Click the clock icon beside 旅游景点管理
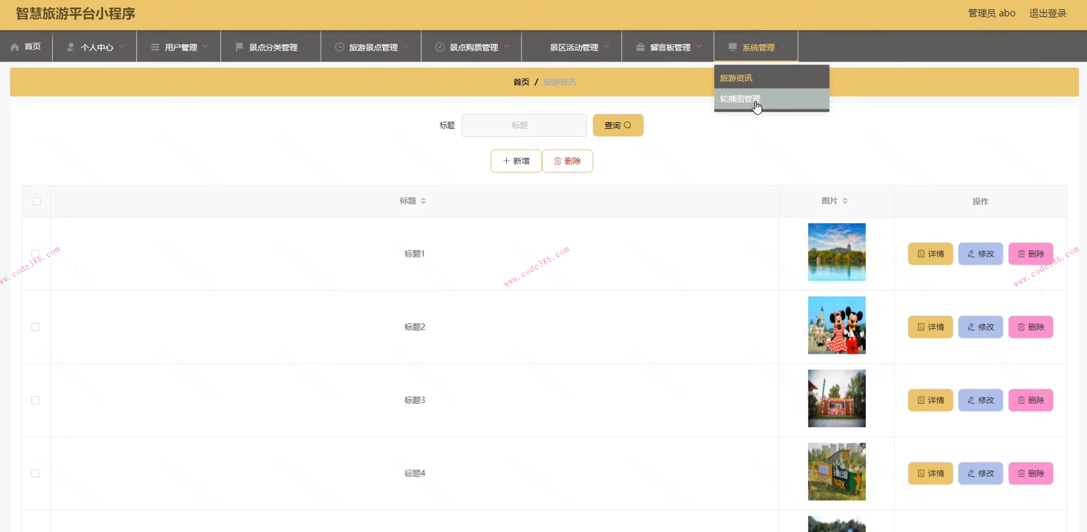Viewport: 1087px width, 532px height. tap(339, 47)
